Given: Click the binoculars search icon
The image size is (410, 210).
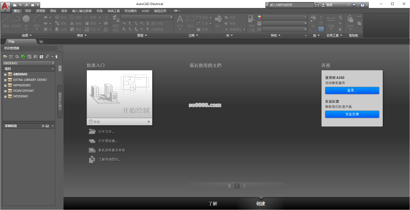Looking at the screenshot, I should pos(317,5).
